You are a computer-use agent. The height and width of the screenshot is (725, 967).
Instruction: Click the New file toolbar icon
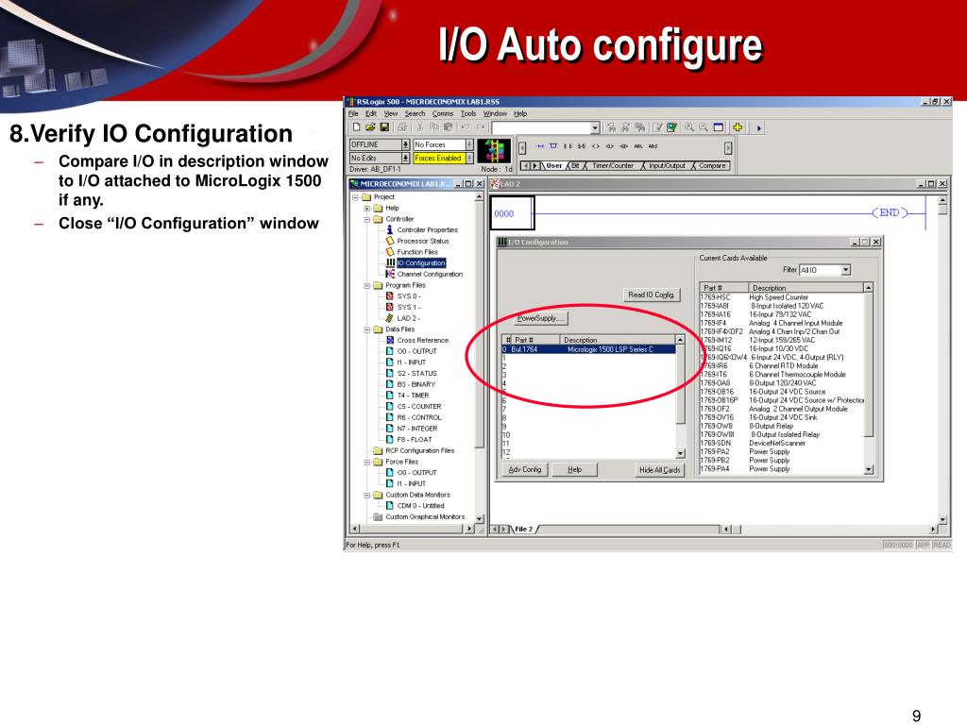[356, 127]
